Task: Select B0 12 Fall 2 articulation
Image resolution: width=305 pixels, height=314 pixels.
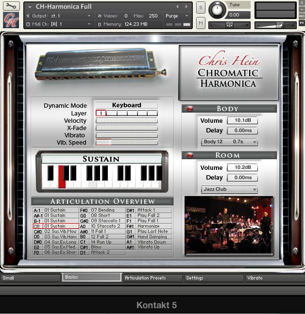Action: click(102, 237)
